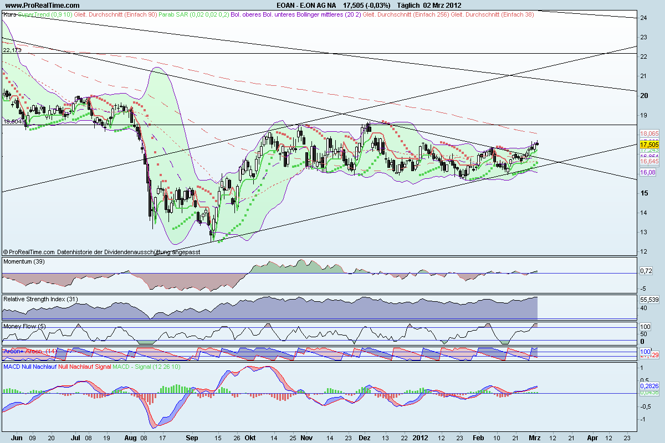Click the MACD - Signal (12 26 10) label
665x443 pixels.
click(x=146, y=367)
